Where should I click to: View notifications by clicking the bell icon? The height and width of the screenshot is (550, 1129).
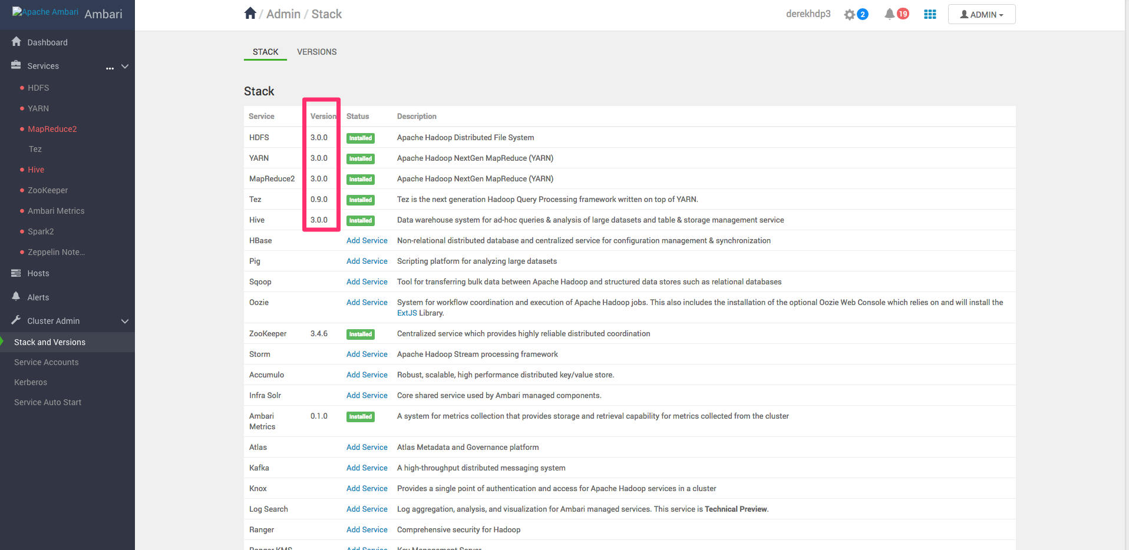[x=890, y=14]
